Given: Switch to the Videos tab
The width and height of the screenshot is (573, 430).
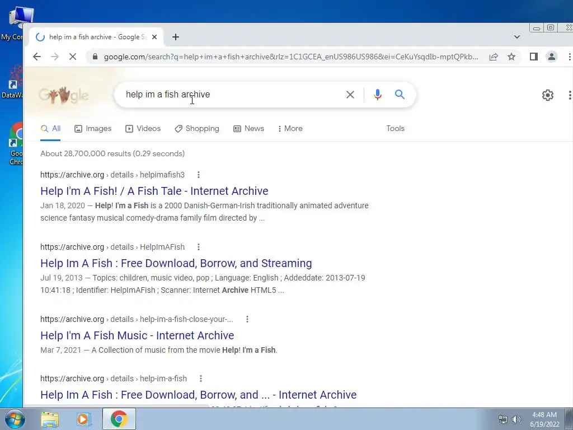Looking at the screenshot, I should (143, 129).
